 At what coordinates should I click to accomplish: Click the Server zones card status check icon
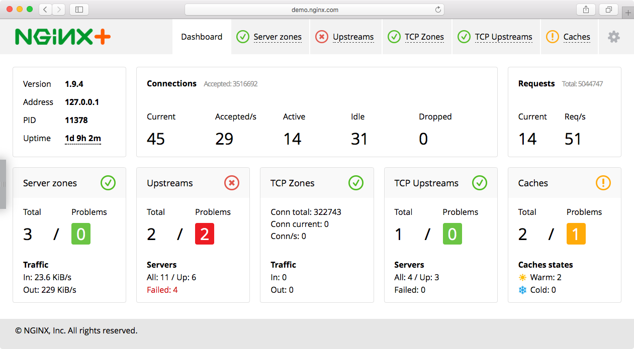(108, 183)
